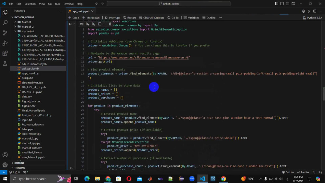Open the Extensions view

point(5,53)
